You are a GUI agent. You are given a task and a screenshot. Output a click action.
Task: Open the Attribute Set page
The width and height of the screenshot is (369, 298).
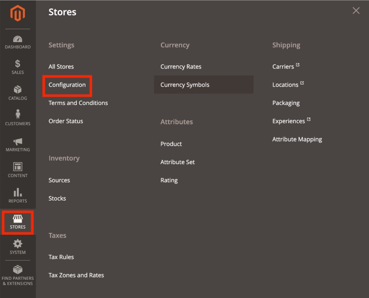(x=177, y=162)
